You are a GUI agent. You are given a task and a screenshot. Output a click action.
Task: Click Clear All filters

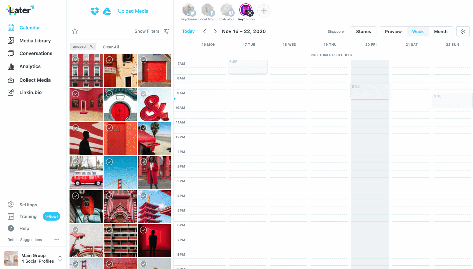(111, 47)
